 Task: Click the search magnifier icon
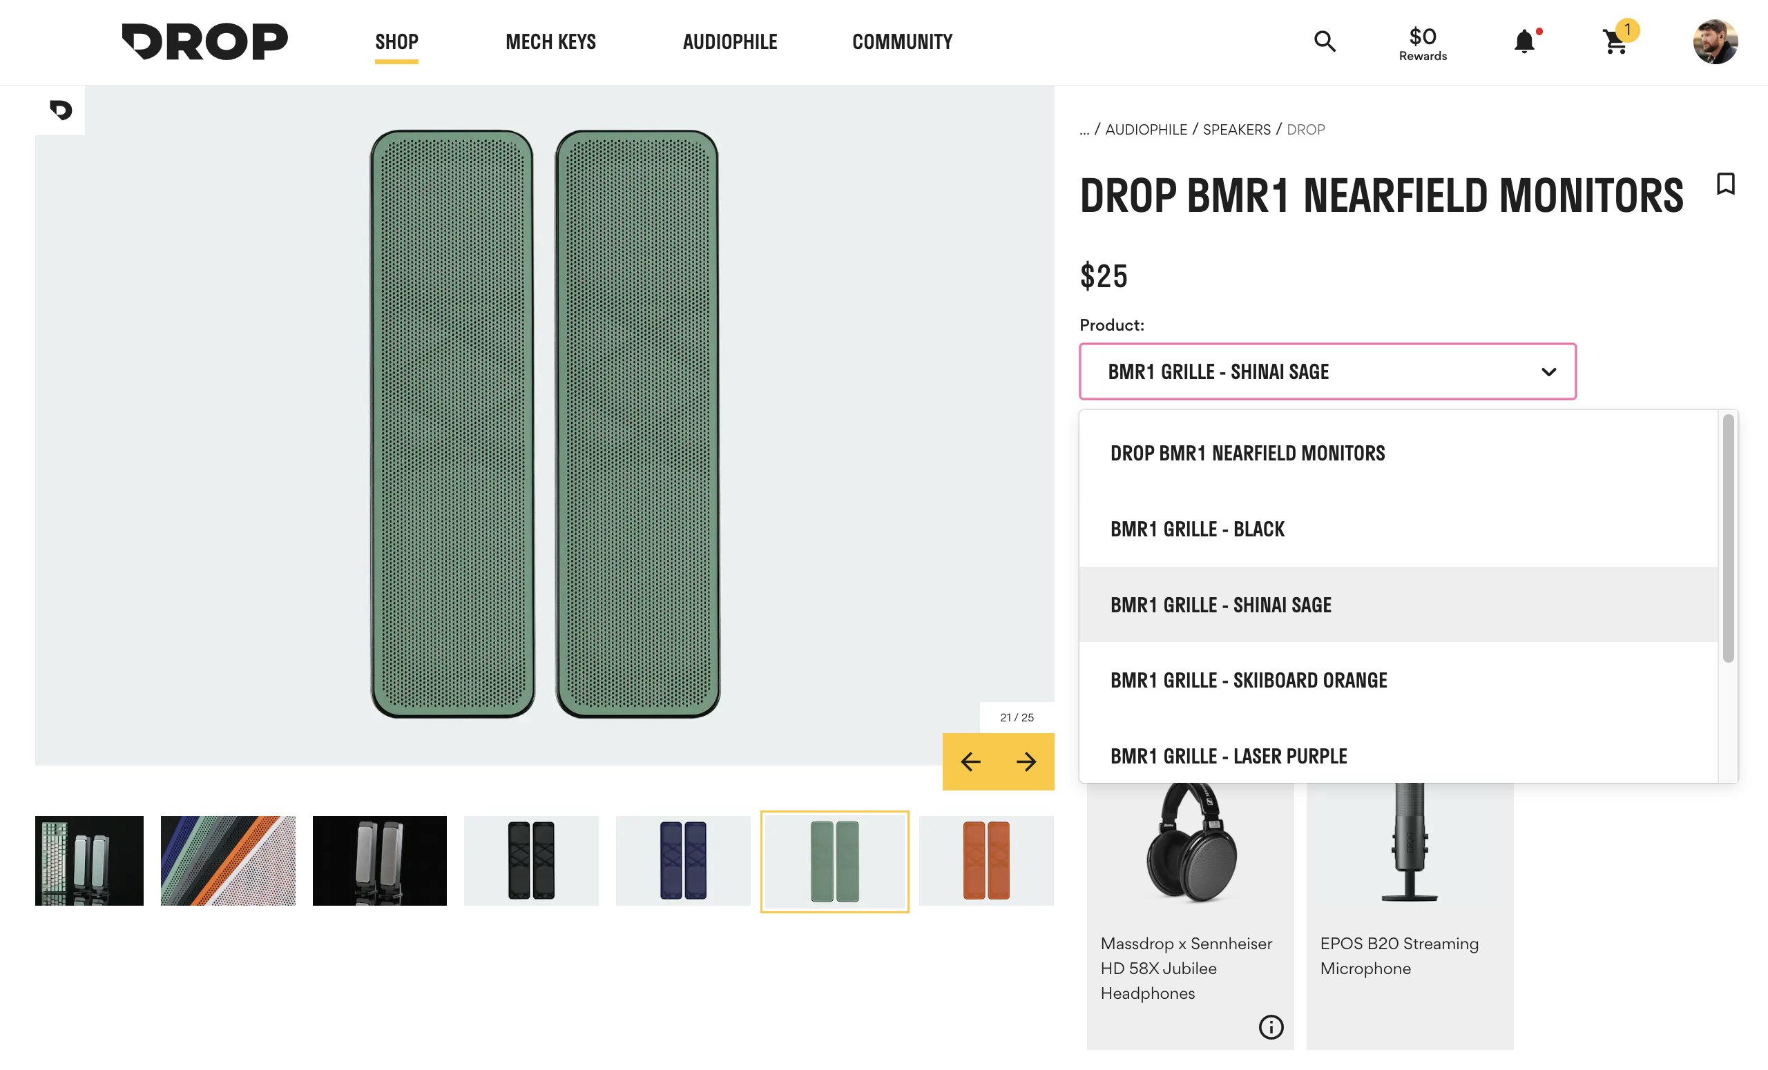point(1325,41)
